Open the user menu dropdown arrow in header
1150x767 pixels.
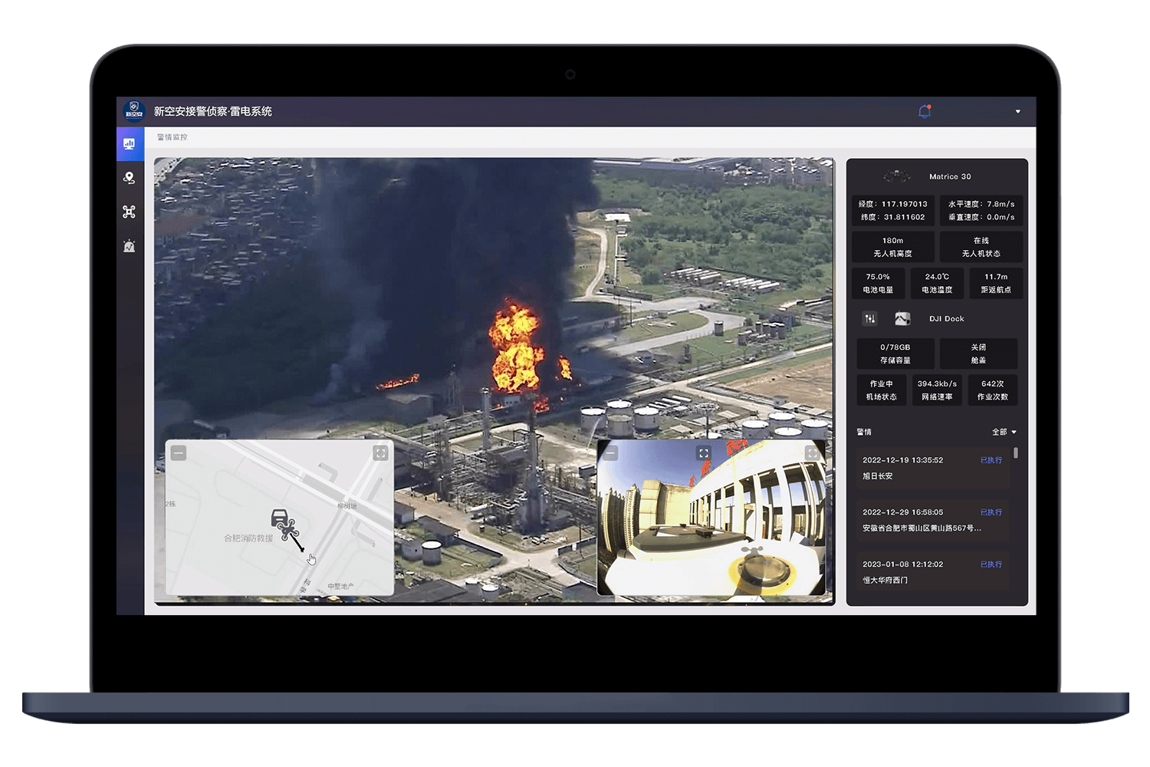tap(1017, 111)
